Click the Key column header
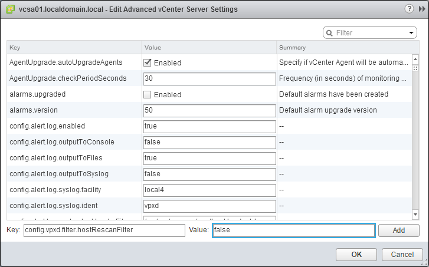This screenshot has width=429, height=267. click(74, 47)
